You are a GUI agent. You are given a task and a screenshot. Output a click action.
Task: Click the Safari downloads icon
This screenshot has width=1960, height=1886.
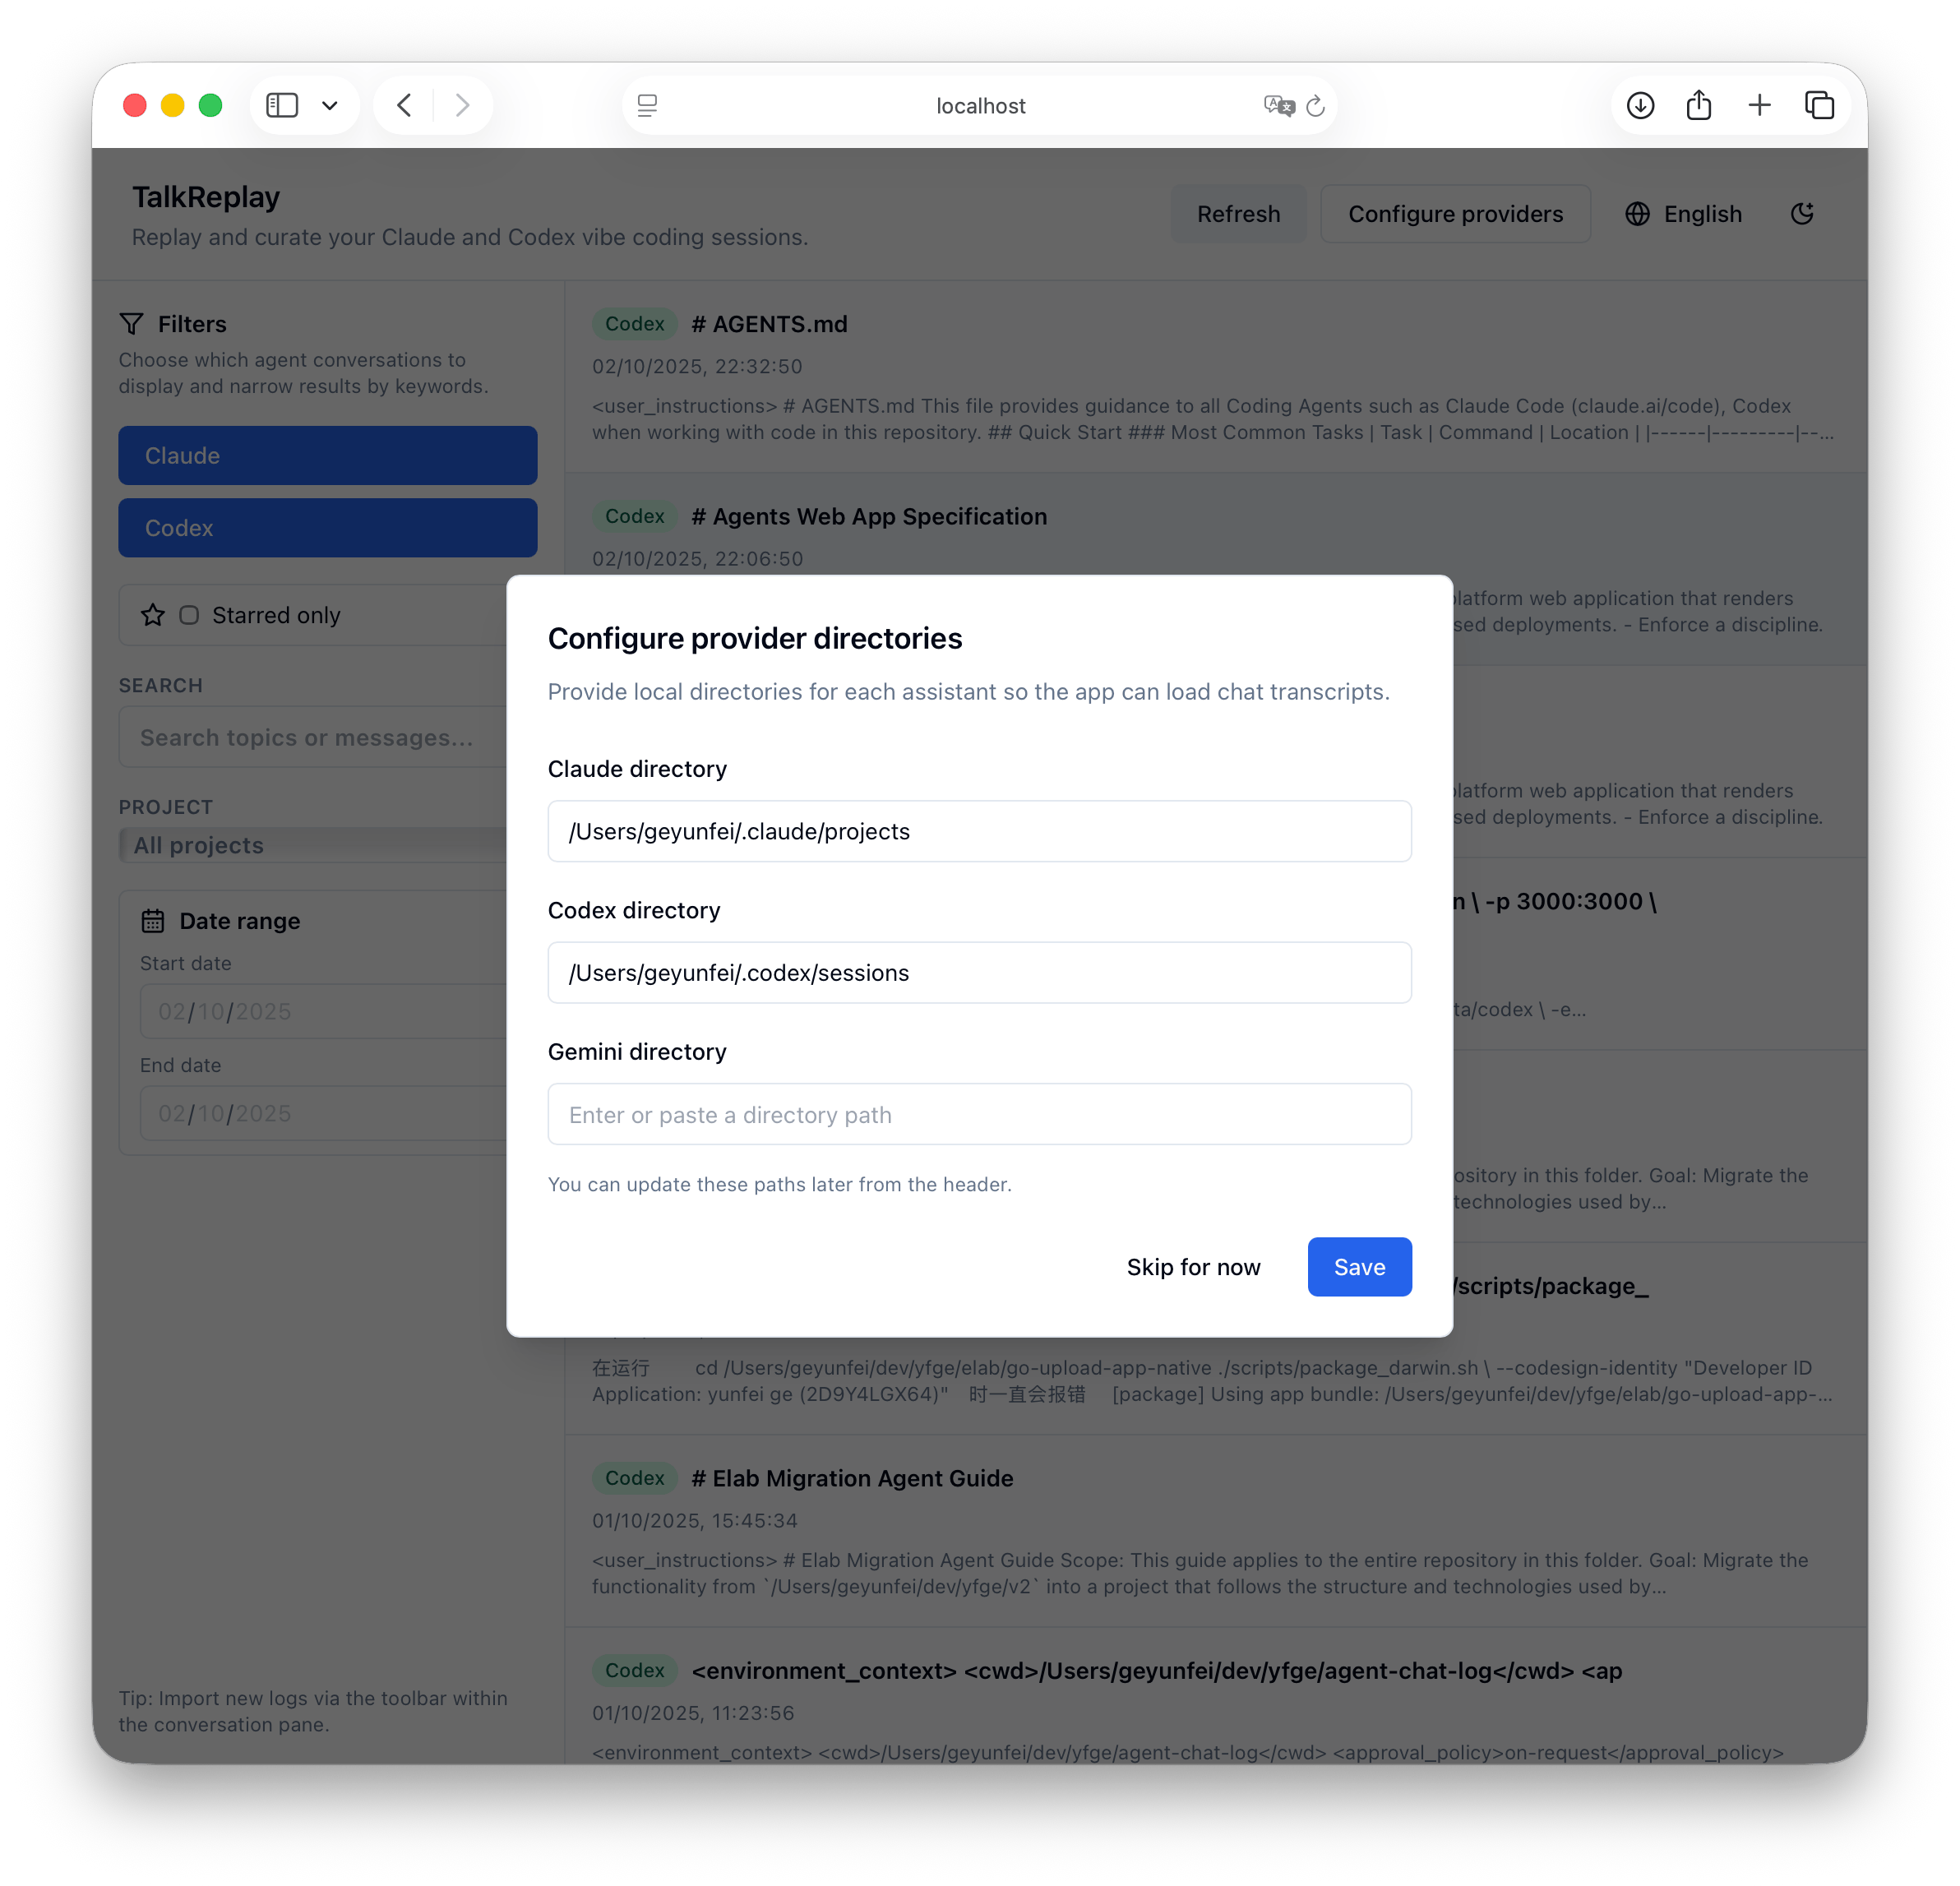[1640, 105]
